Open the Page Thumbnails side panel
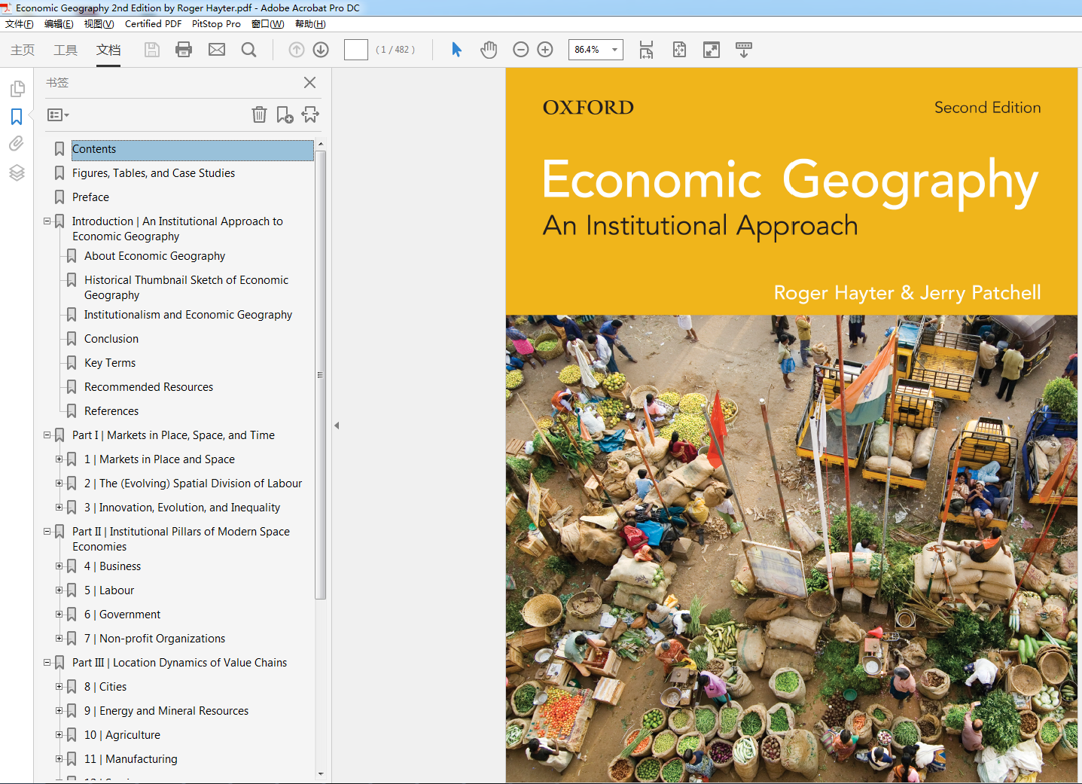 (x=17, y=90)
